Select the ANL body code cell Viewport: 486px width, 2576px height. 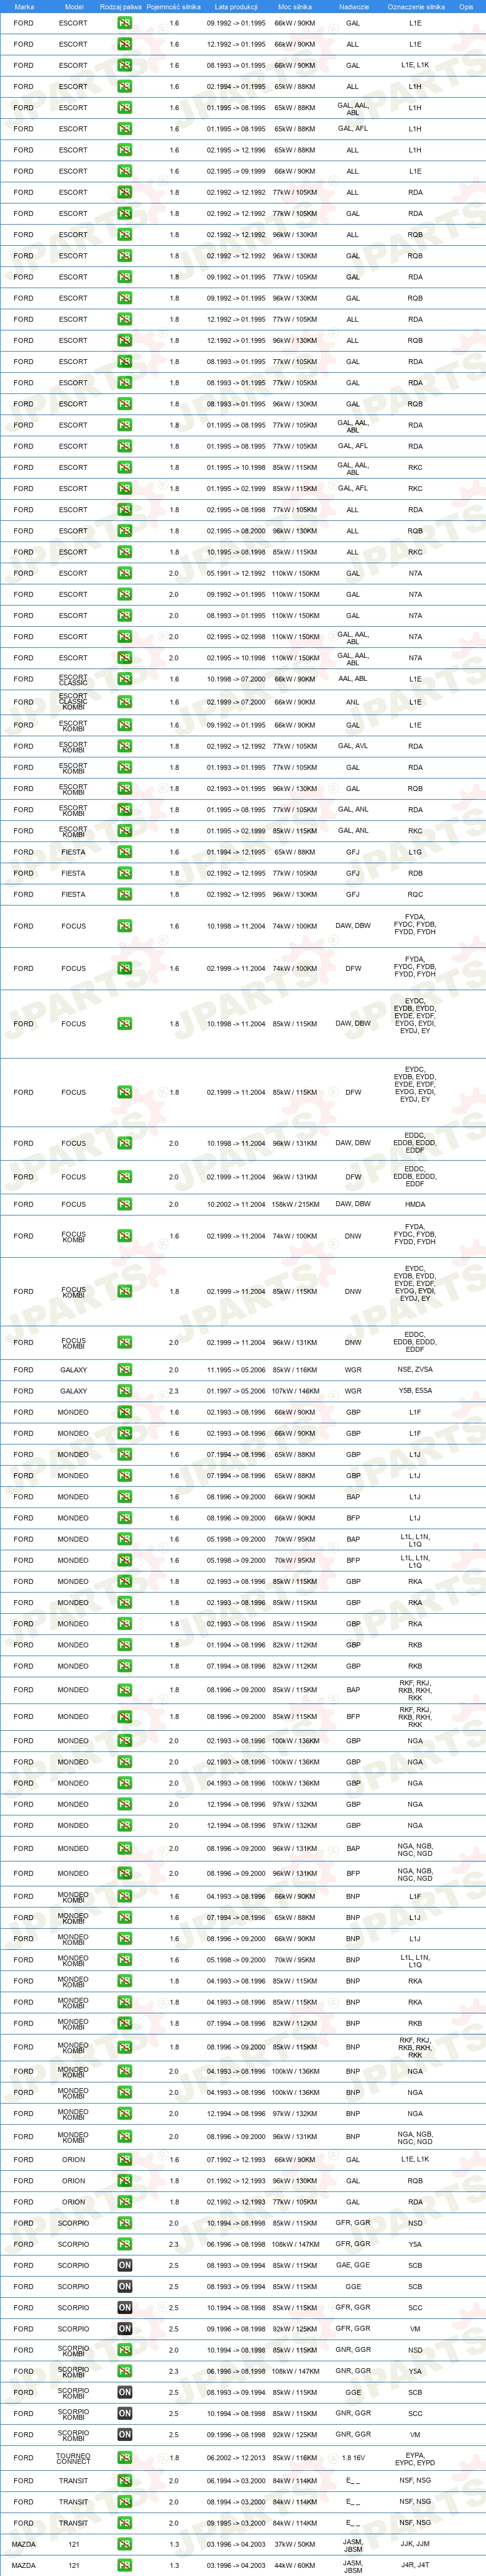pyautogui.click(x=353, y=702)
